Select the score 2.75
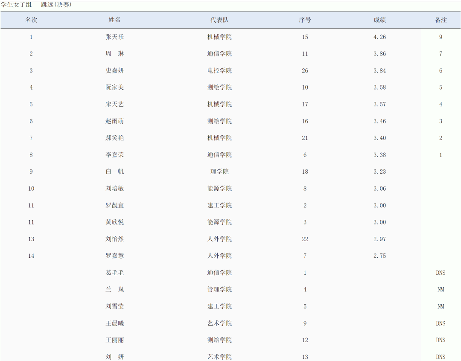 [379, 256]
